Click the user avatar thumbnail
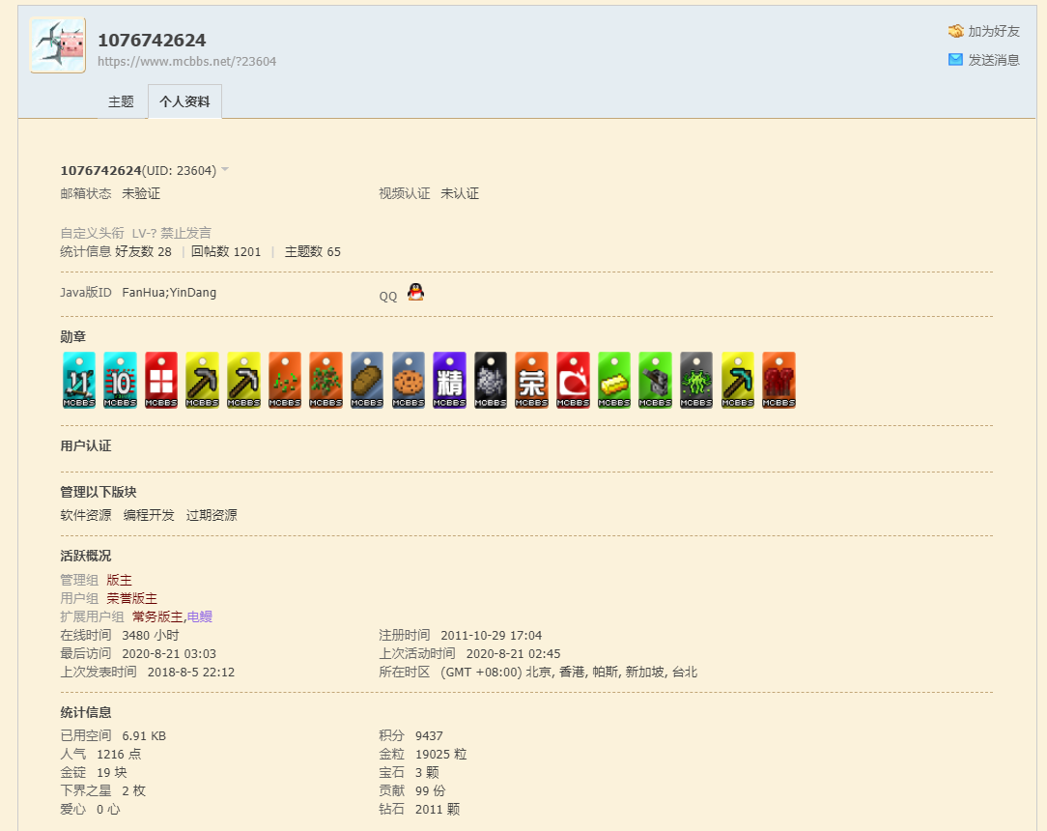 58,45
